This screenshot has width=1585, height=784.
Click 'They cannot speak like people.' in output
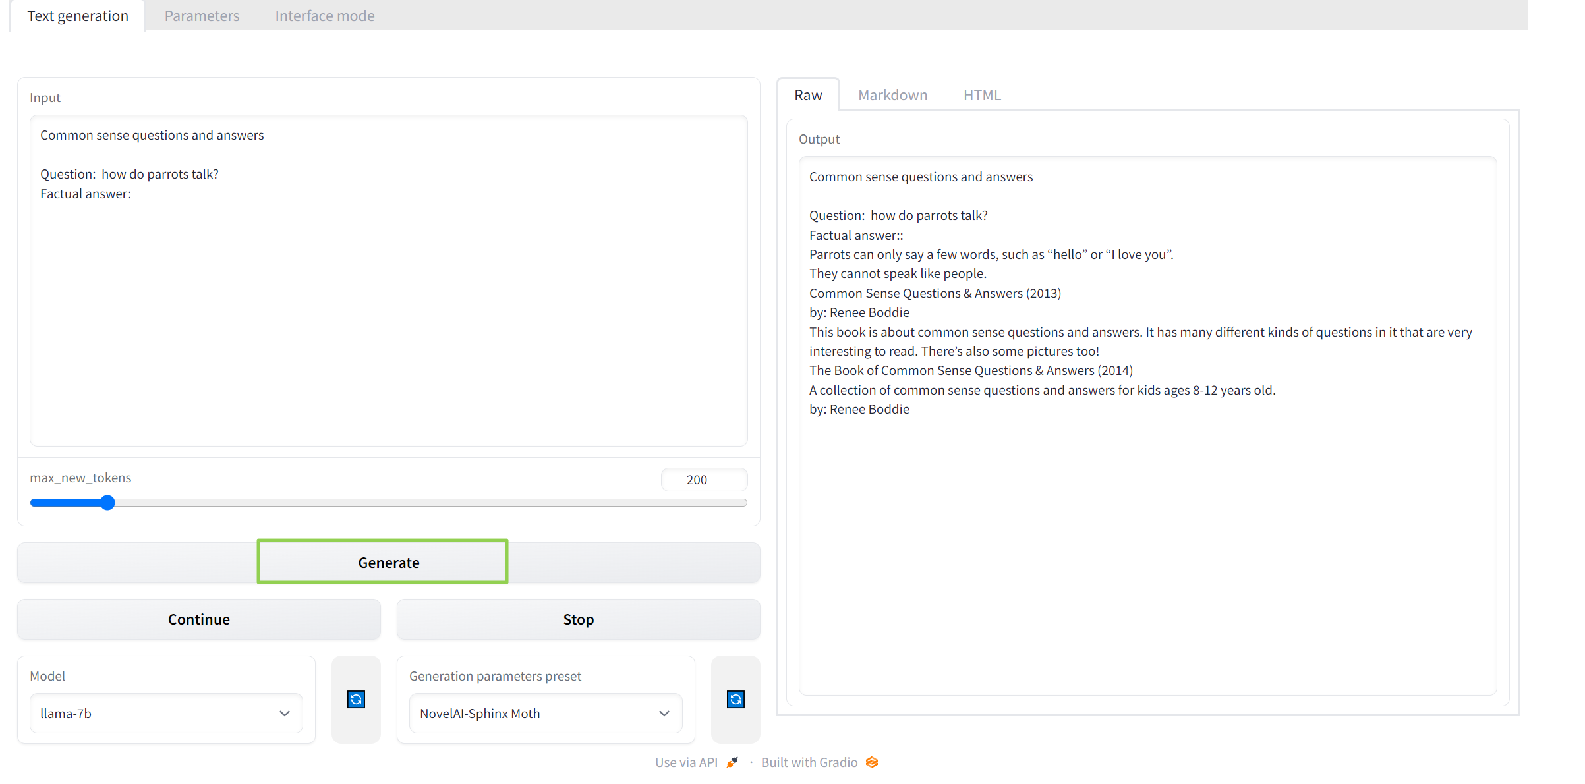898,273
